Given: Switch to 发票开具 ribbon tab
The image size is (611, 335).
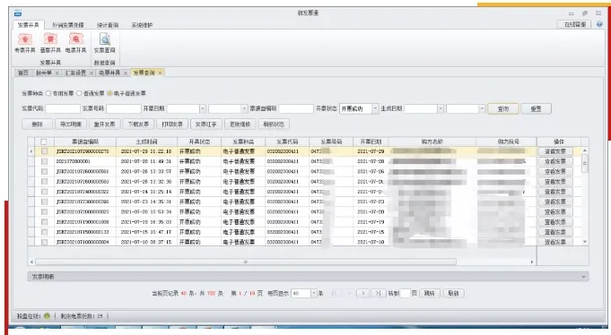Looking at the screenshot, I should [29, 25].
